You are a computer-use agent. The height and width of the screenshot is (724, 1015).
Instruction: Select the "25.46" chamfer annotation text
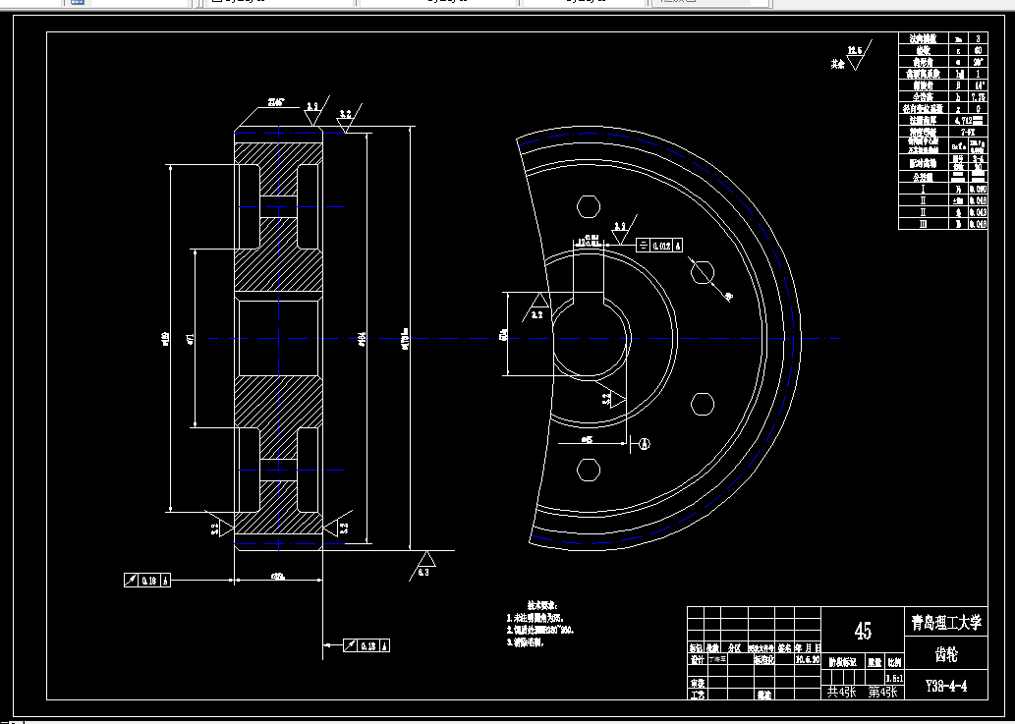tap(276, 102)
